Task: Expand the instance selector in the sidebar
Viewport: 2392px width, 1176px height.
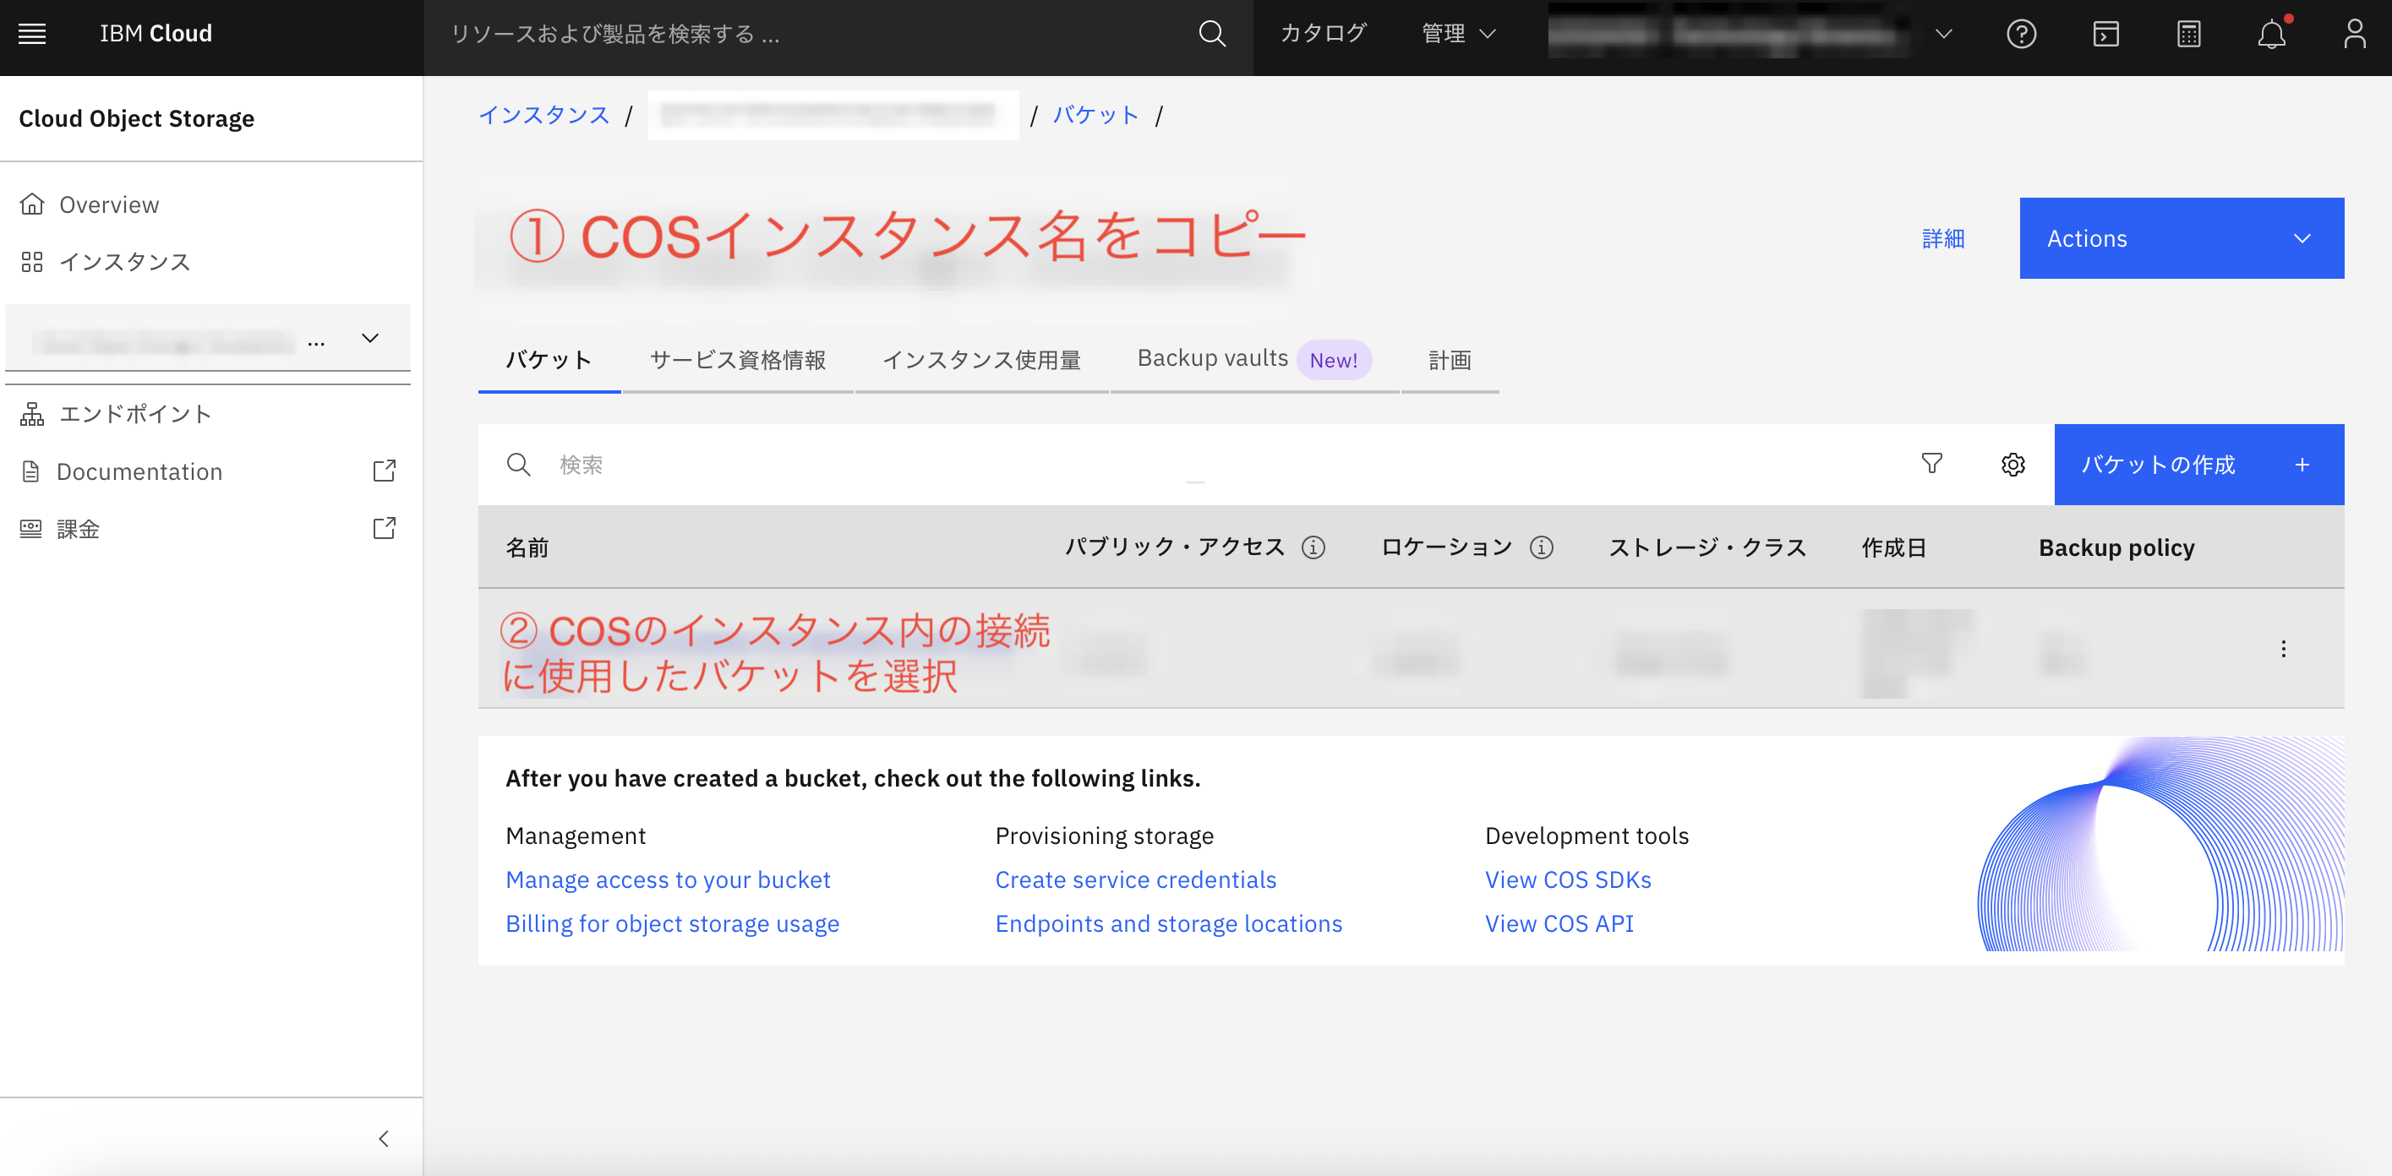Action: click(x=369, y=338)
